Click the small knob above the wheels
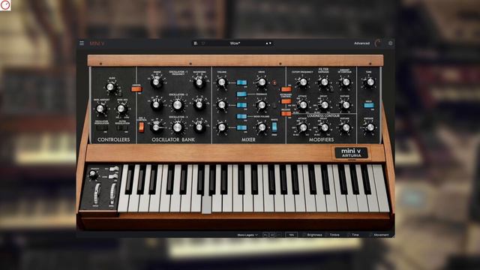 point(93,175)
